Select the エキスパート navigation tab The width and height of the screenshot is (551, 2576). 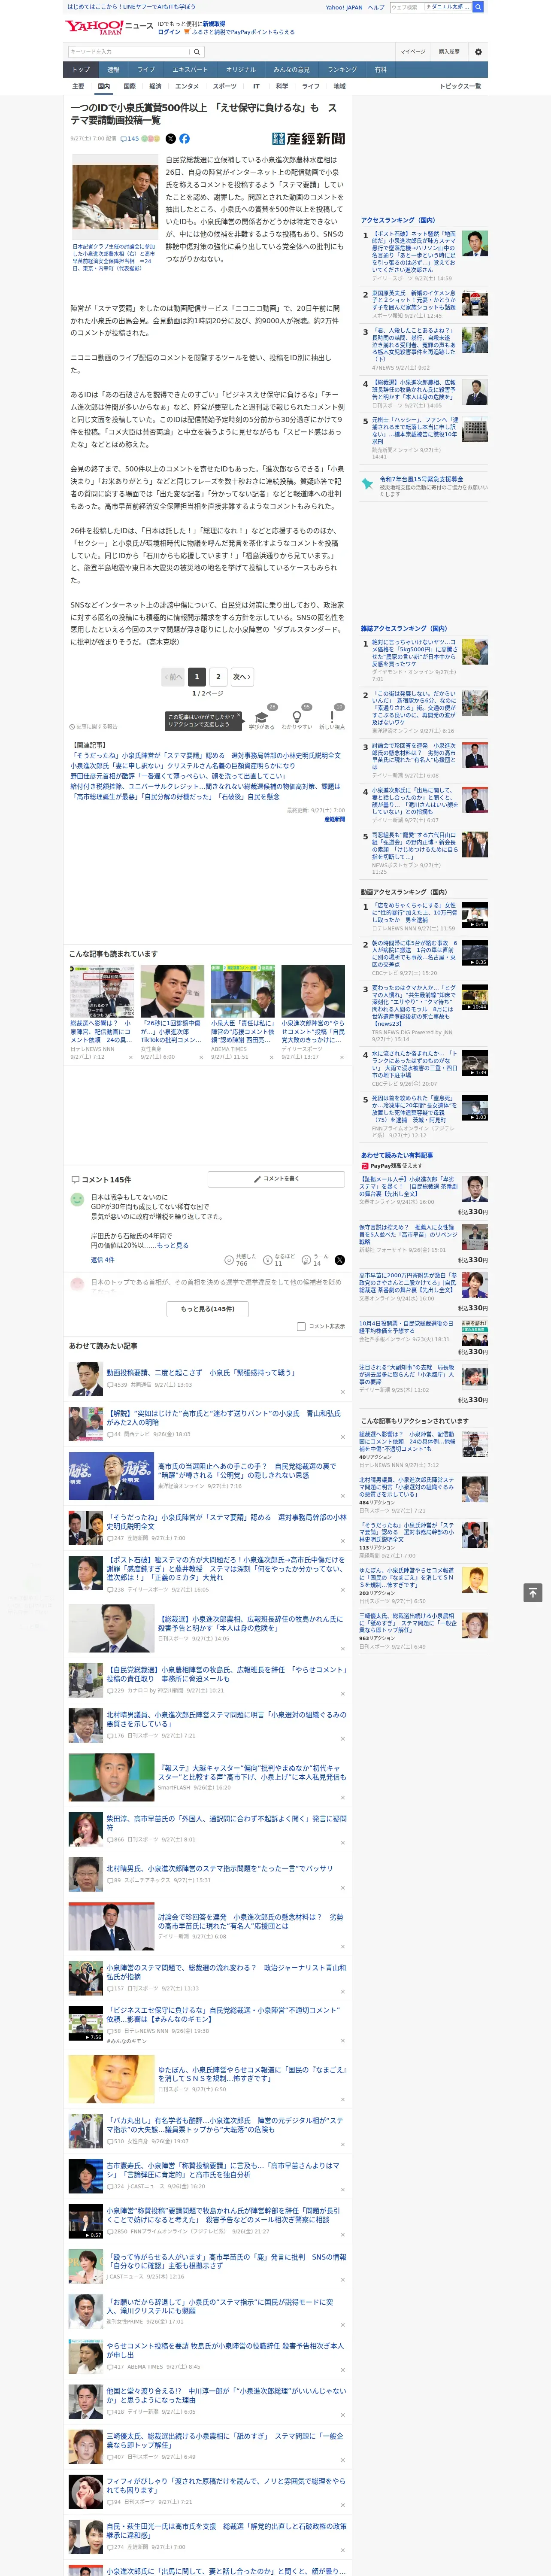coord(190,70)
